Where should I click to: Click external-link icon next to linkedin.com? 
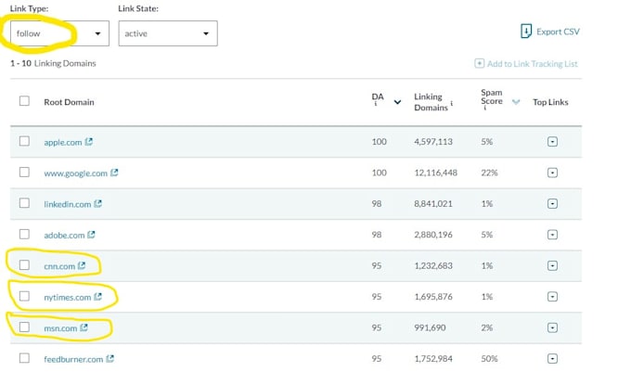97,203
